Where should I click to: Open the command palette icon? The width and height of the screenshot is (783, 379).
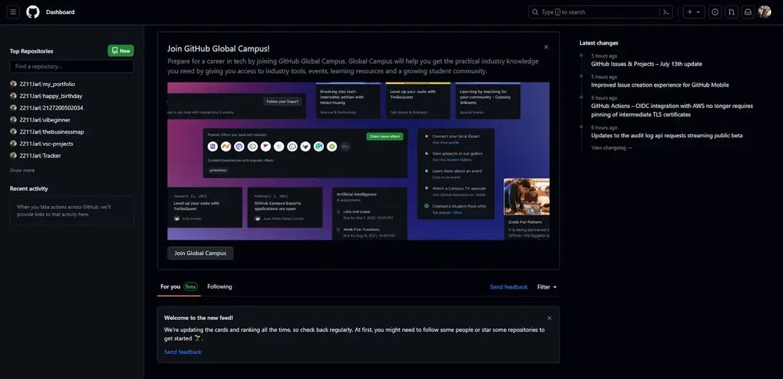pyautogui.click(x=666, y=12)
